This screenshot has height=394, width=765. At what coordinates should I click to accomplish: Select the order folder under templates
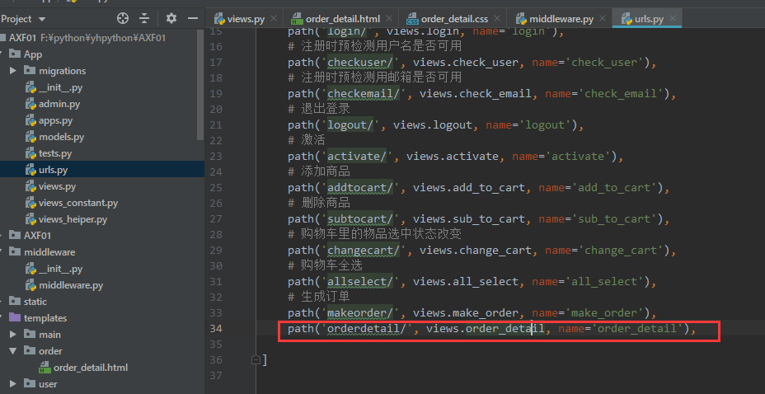50,351
